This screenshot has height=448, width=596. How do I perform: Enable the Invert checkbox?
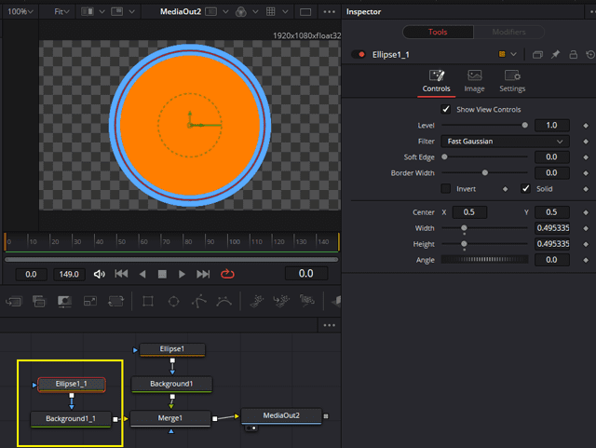446,189
